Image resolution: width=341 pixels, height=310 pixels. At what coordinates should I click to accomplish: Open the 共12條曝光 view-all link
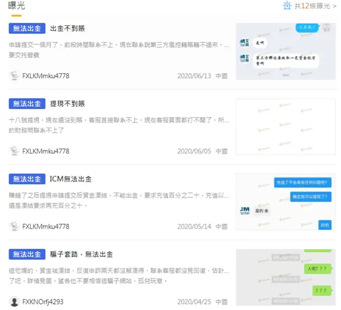coord(312,6)
